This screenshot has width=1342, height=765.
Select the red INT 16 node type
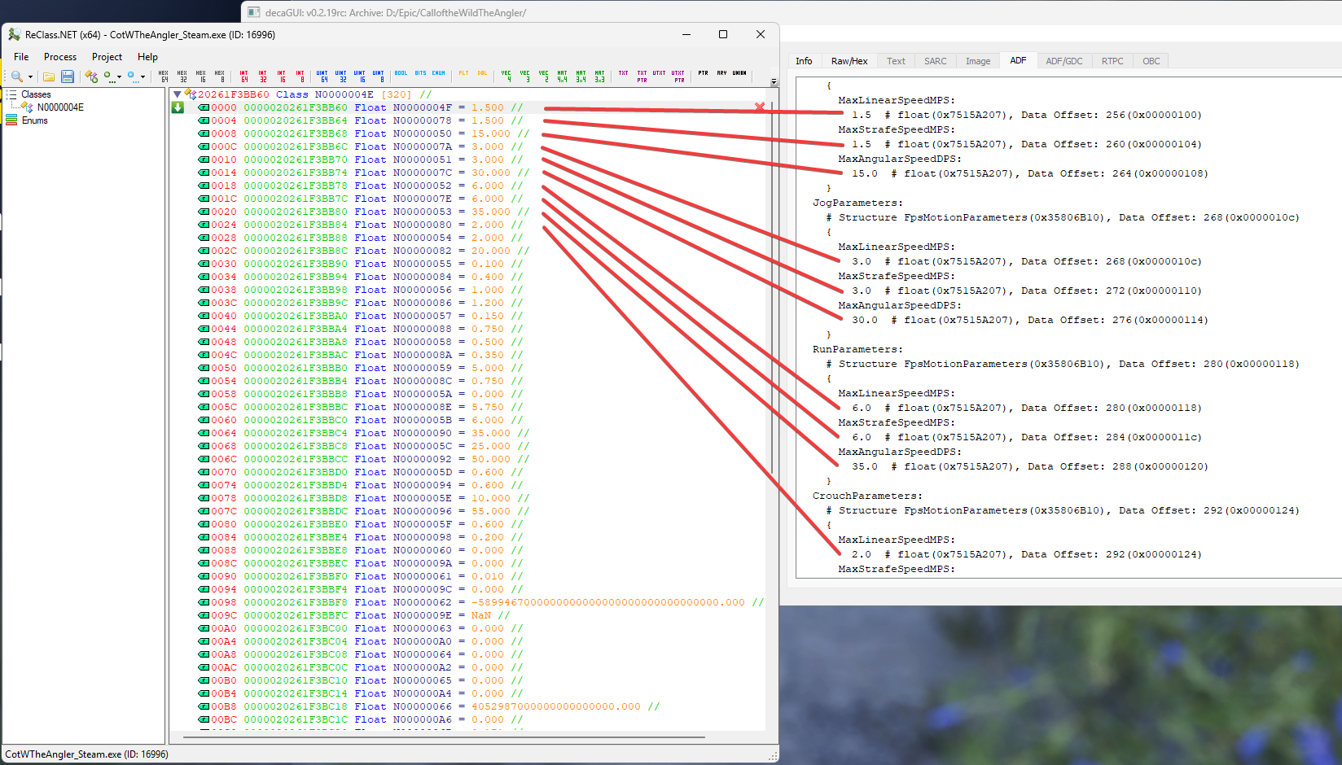[281, 76]
